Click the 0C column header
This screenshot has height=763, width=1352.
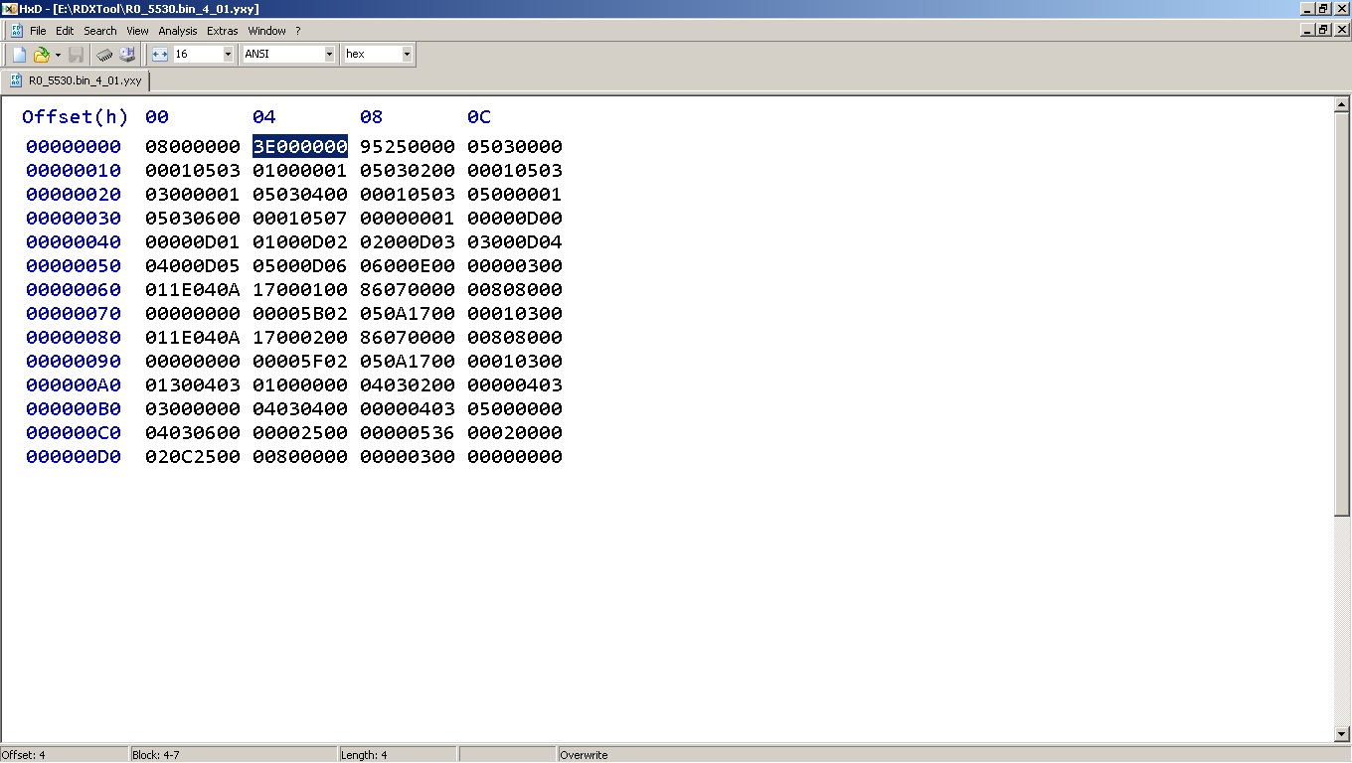(479, 117)
